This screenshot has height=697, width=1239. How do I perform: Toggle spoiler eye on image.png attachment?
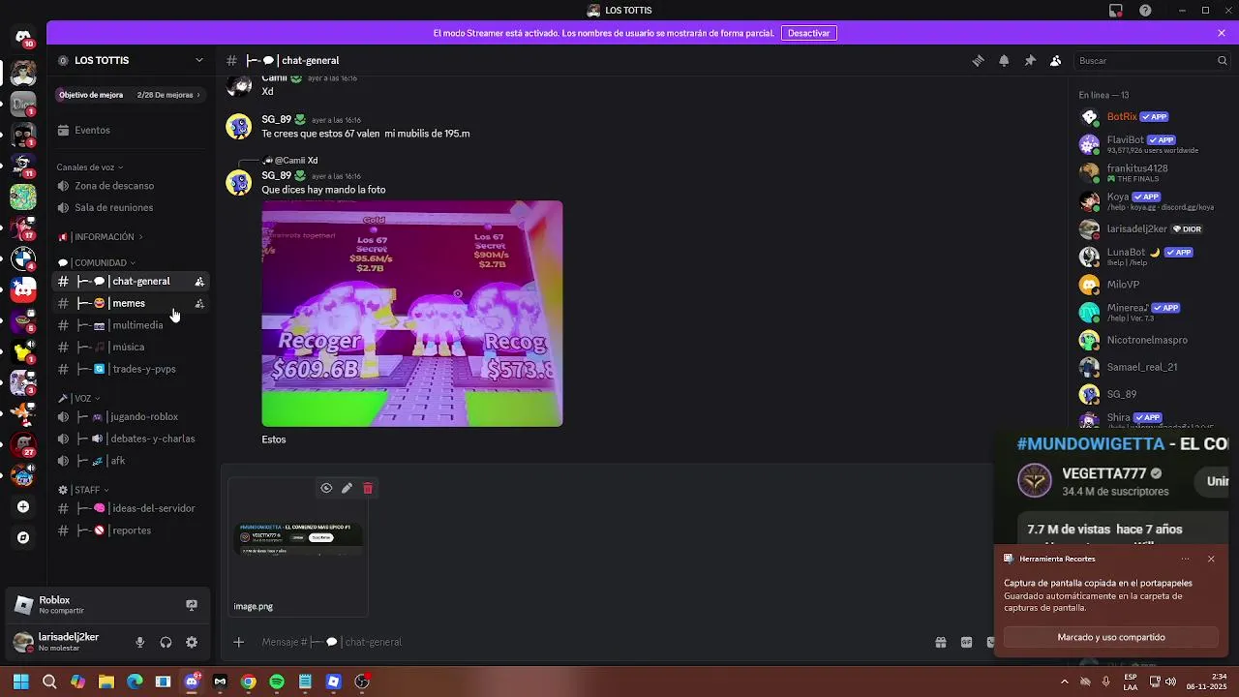(326, 488)
